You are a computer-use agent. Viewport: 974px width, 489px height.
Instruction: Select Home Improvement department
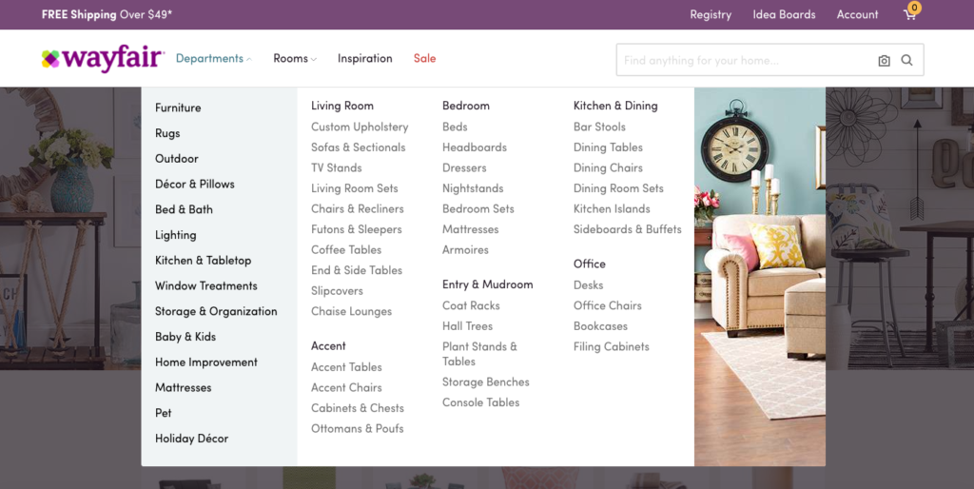(206, 362)
